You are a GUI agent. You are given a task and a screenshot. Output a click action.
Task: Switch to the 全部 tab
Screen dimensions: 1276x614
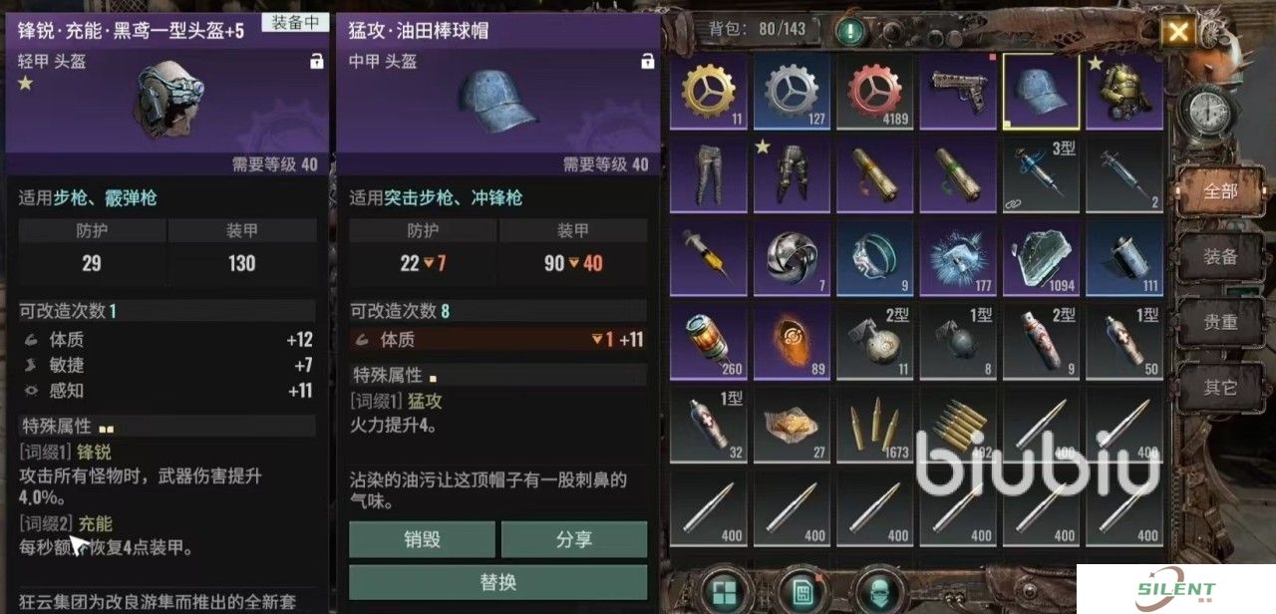(x=1222, y=191)
